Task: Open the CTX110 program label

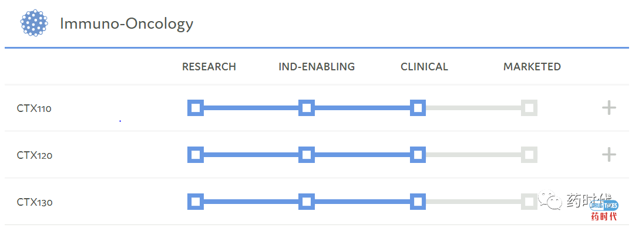Action: point(34,108)
